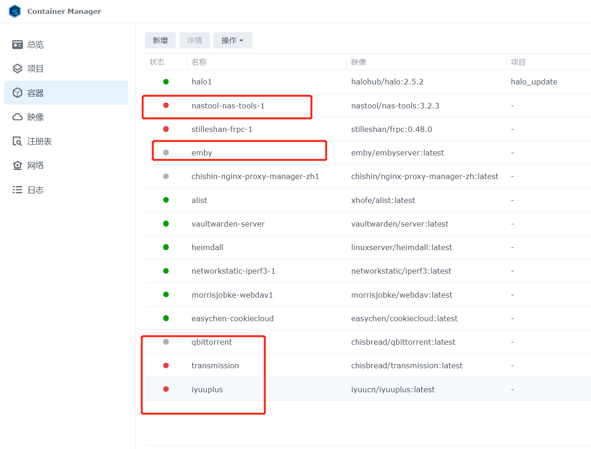Select the iyuuplus container name
591x449 pixels.
coord(207,389)
